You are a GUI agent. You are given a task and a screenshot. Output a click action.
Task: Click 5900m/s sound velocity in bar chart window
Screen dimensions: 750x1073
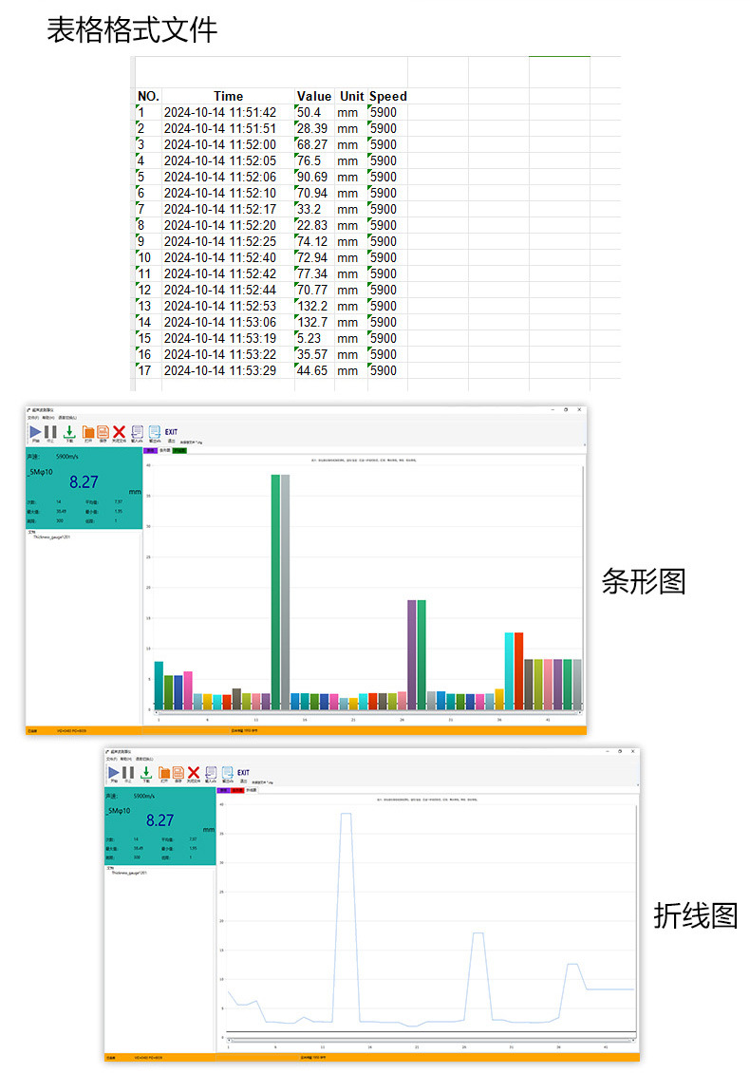tap(67, 457)
